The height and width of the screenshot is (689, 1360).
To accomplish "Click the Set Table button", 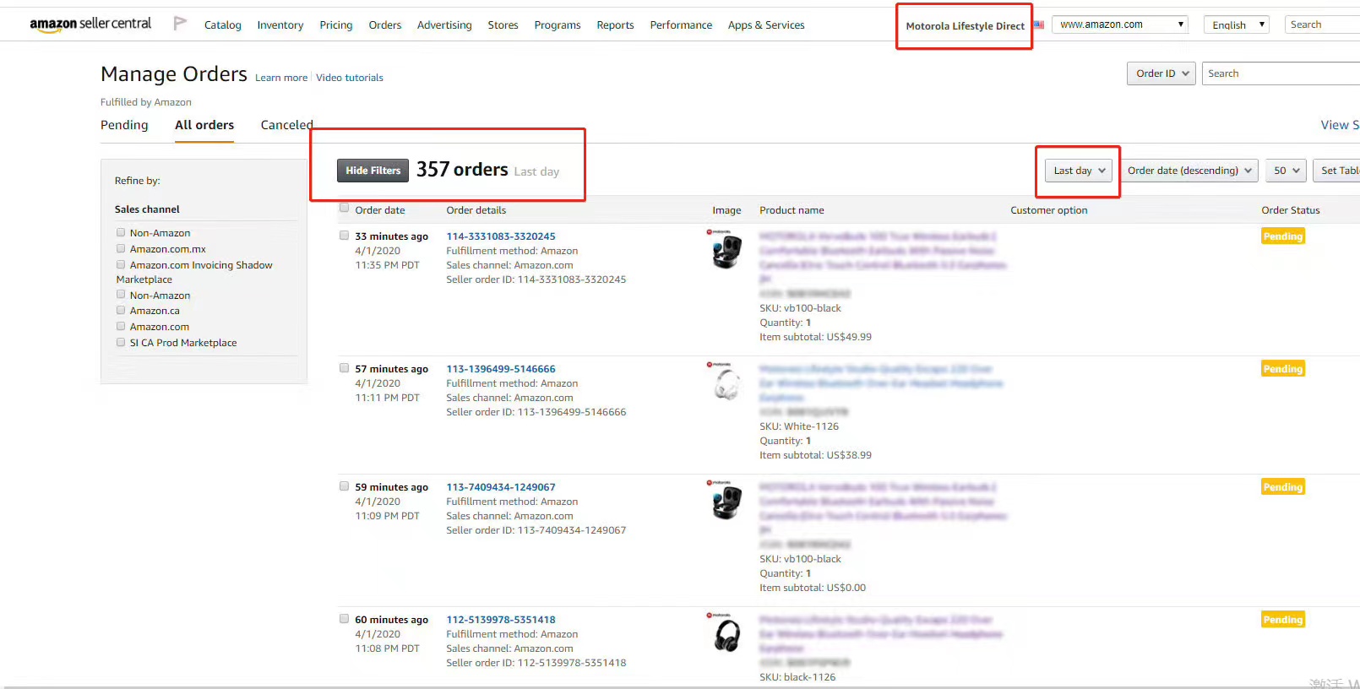I will tap(1337, 171).
